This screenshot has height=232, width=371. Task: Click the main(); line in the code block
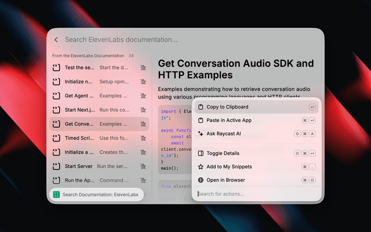click(x=170, y=168)
